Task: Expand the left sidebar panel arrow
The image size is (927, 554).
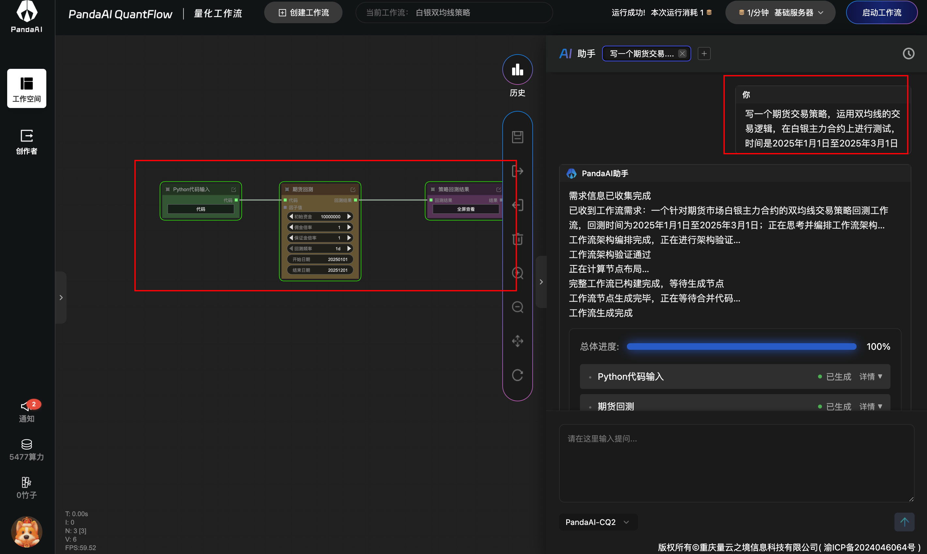Action: click(x=61, y=298)
